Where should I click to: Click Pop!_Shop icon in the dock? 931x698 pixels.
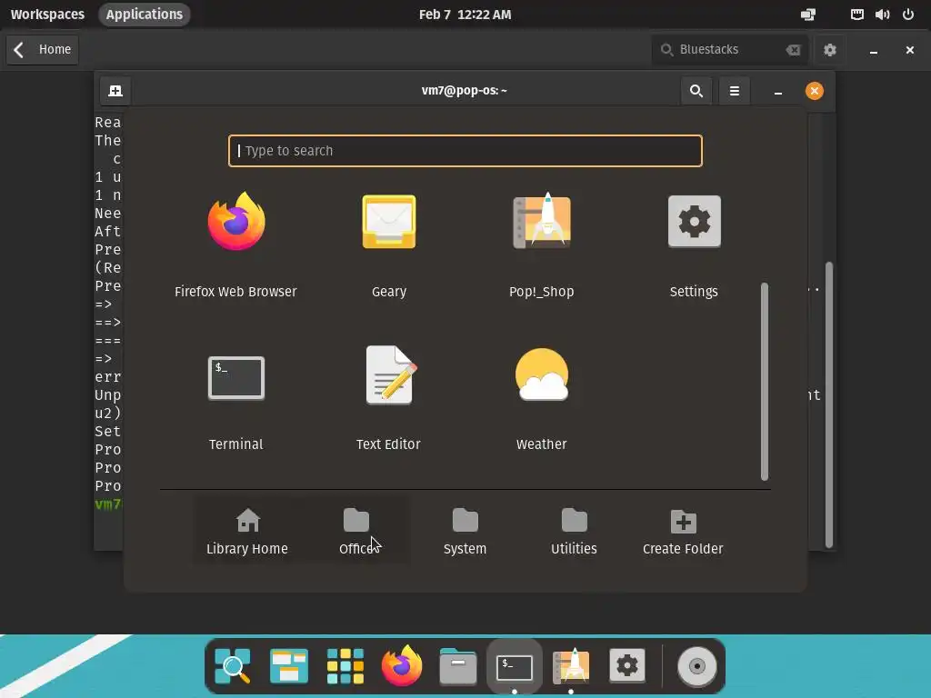point(571,665)
